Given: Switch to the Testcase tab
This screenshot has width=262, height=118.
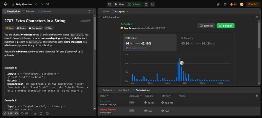Looking at the screenshot, I should 105,90.
